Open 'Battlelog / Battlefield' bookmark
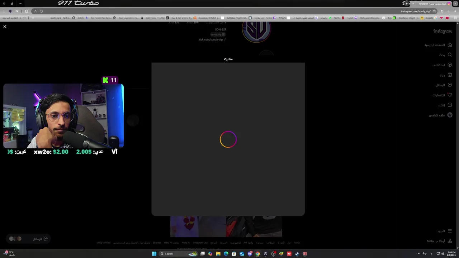Screen dimensions: 459x258 point(238,18)
